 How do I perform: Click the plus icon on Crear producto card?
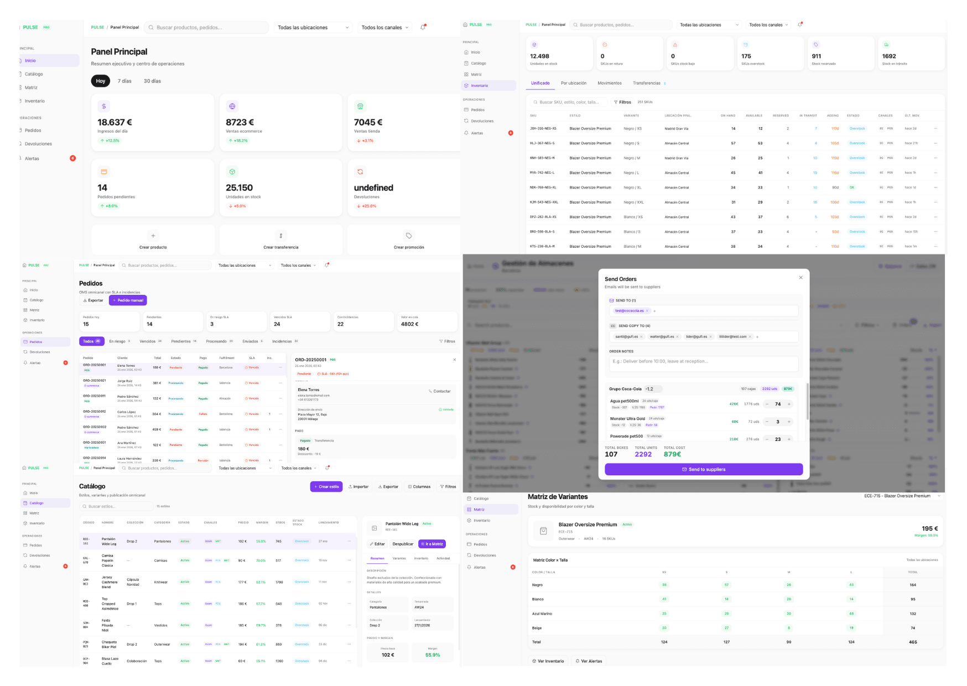point(153,236)
